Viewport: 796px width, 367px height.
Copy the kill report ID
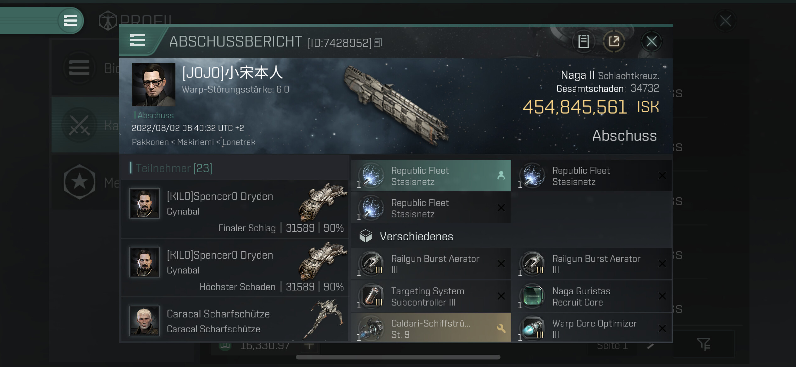point(378,42)
